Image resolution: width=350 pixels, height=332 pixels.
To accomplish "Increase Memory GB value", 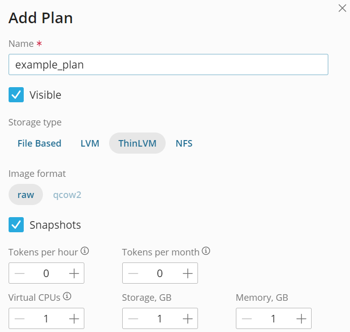I will (301, 319).
